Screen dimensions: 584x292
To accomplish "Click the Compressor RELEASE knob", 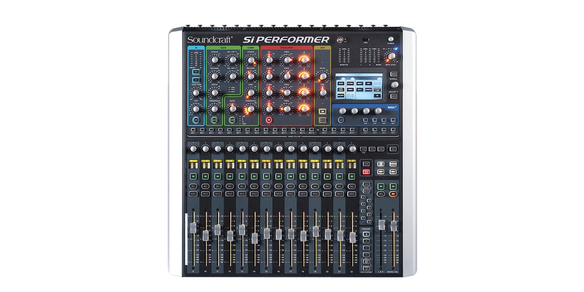I will coord(251,76).
